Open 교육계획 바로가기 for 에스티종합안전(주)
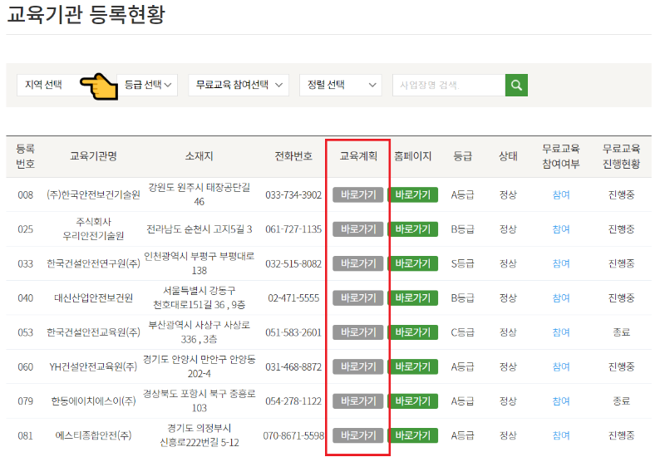 358,435
